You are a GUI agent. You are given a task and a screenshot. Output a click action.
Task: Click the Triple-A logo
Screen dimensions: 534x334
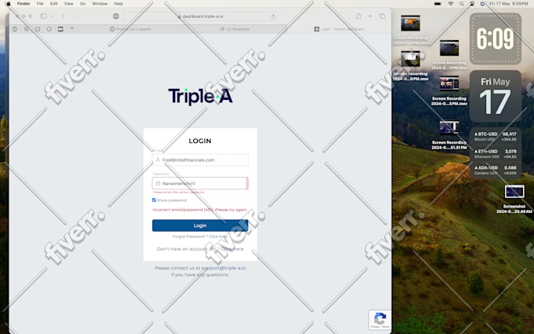(x=200, y=96)
